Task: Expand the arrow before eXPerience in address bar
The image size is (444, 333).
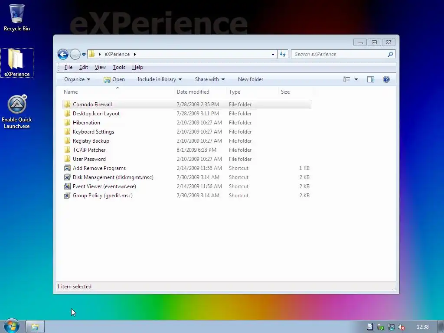Action: [100, 54]
